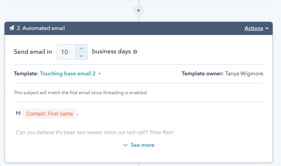Click the subject threading notice text

coord(80,93)
